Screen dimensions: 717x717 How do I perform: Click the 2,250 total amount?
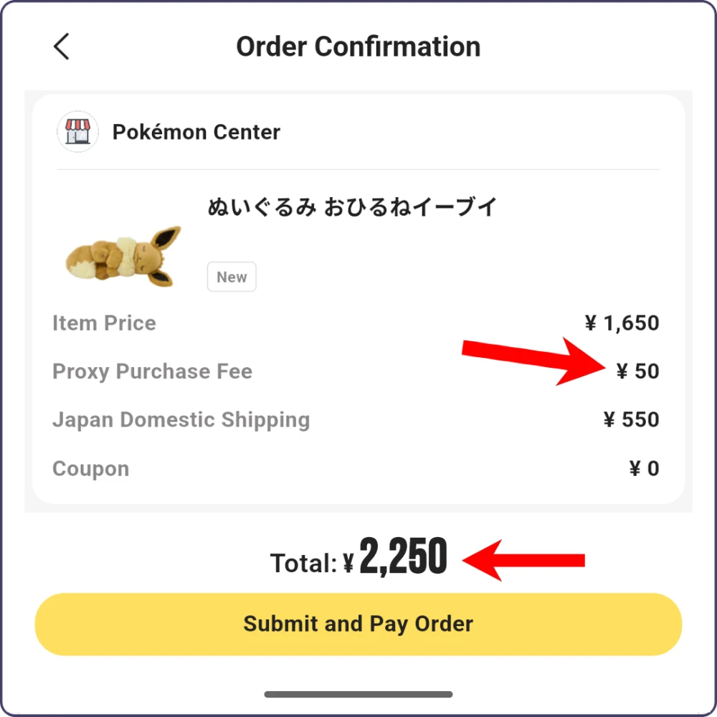(x=403, y=557)
